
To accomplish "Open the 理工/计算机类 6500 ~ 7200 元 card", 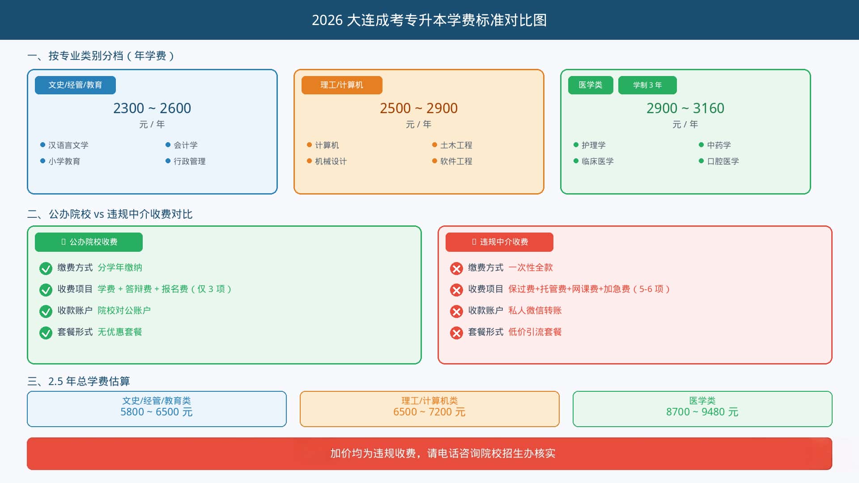I will coord(429,409).
